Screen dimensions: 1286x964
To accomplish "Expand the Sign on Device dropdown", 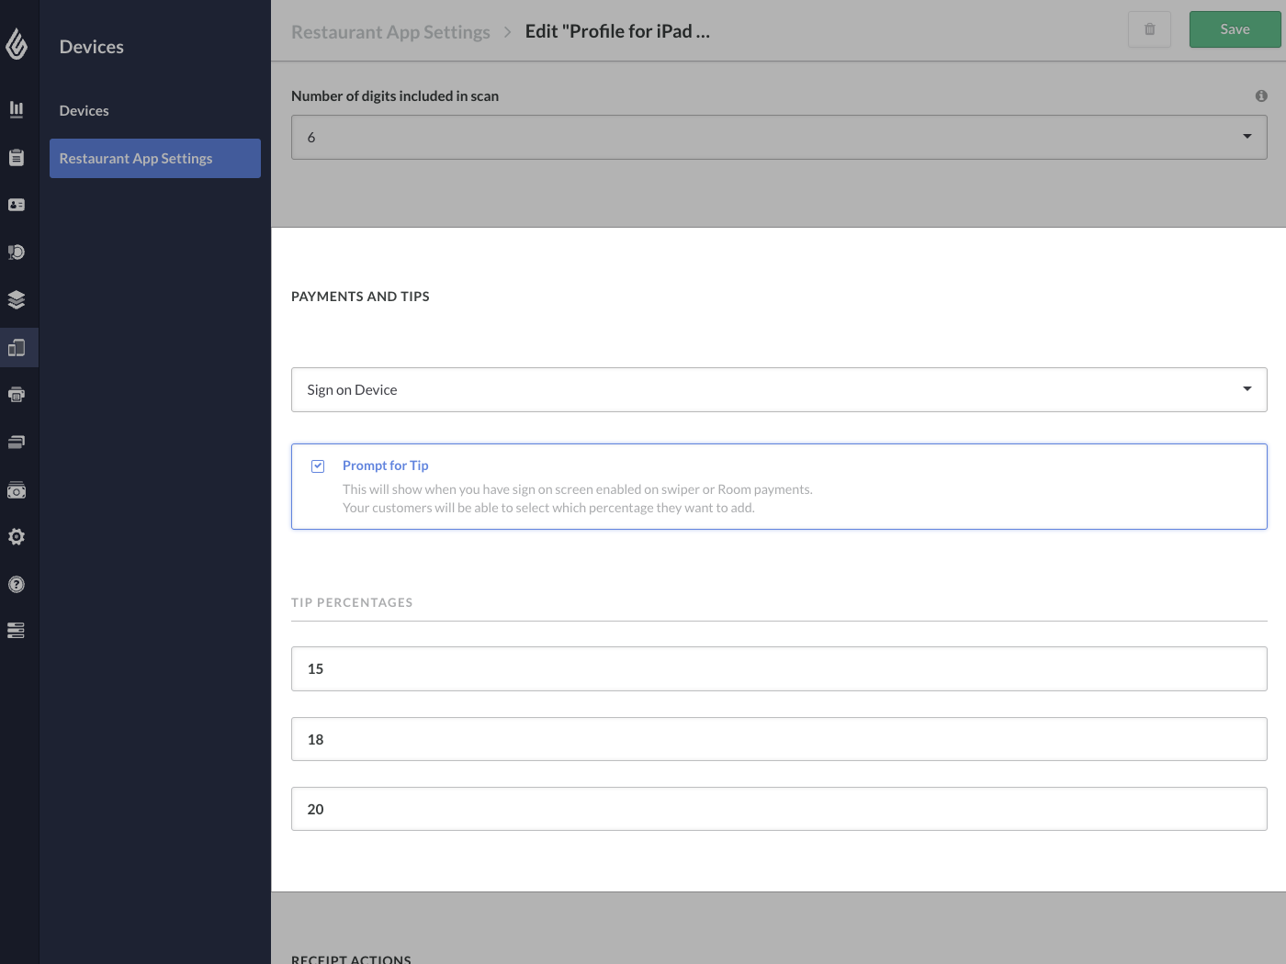I will point(778,389).
